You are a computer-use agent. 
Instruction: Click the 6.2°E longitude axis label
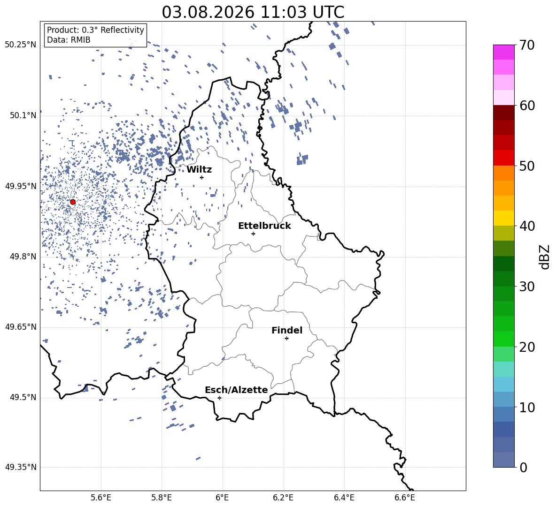click(x=283, y=498)
